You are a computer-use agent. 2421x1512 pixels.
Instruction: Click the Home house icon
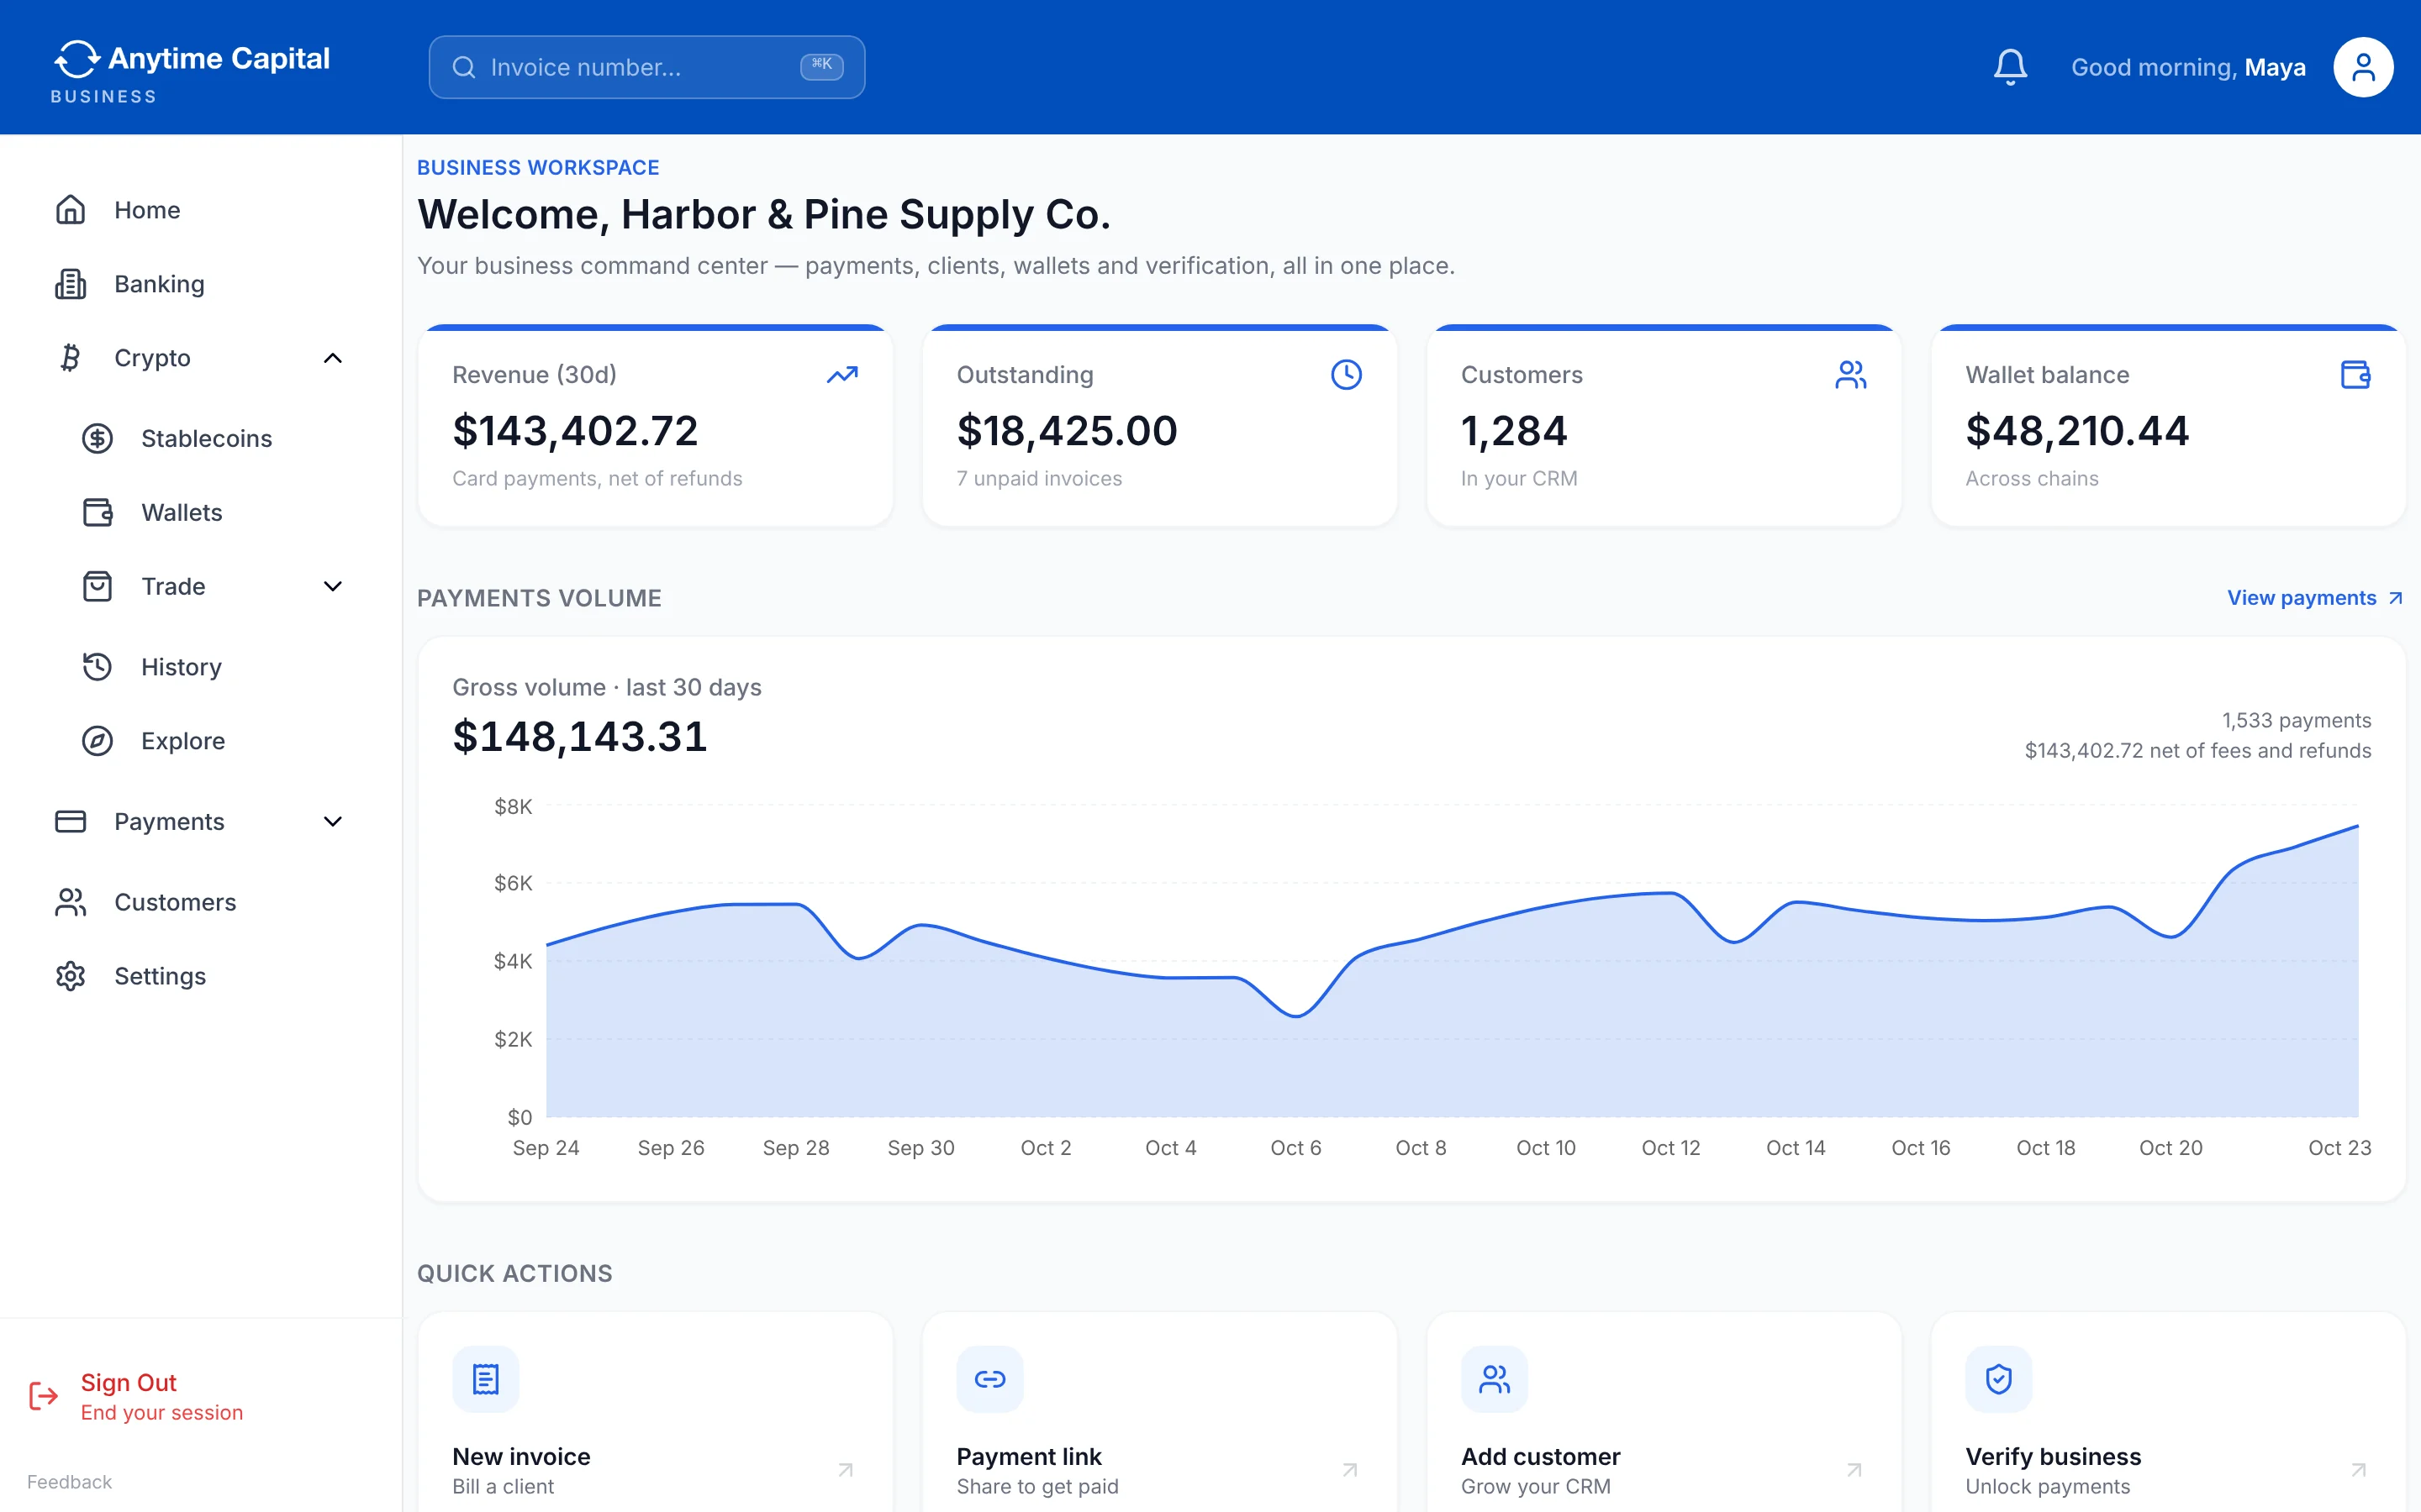pos(70,210)
